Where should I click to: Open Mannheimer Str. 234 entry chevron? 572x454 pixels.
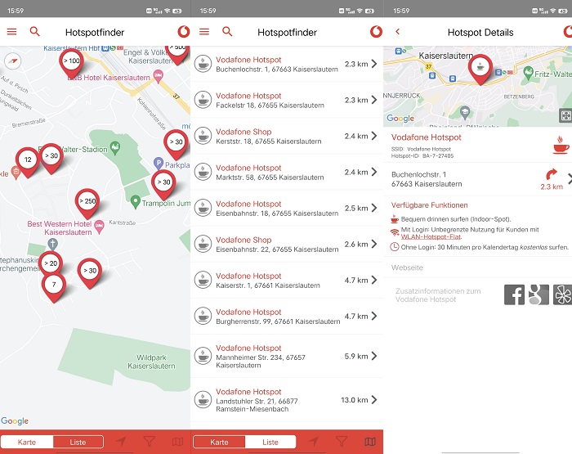374,356
